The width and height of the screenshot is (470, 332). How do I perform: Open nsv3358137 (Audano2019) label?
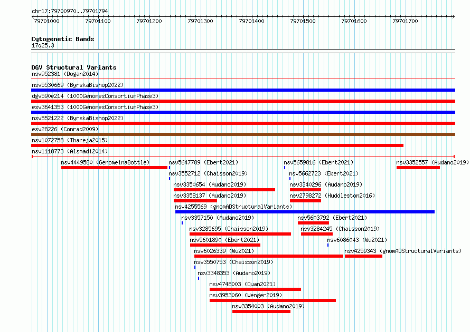(210, 196)
